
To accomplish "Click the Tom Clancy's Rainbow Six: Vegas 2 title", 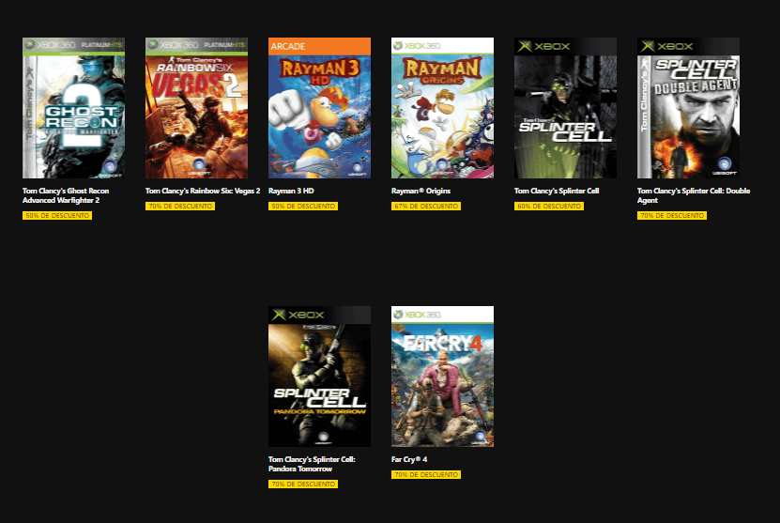I will [203, 192].
